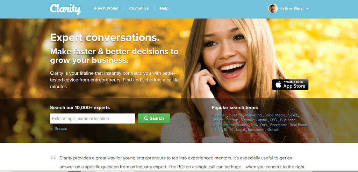Select the Growth popular search term
The width and height of the screenshot is (358, 172).
(273, 130)
